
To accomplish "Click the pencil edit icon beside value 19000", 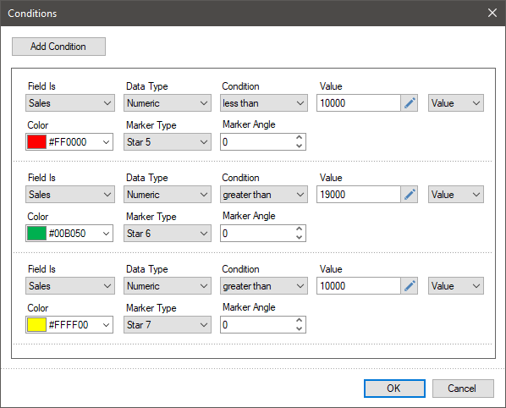I will click(410, 195).
